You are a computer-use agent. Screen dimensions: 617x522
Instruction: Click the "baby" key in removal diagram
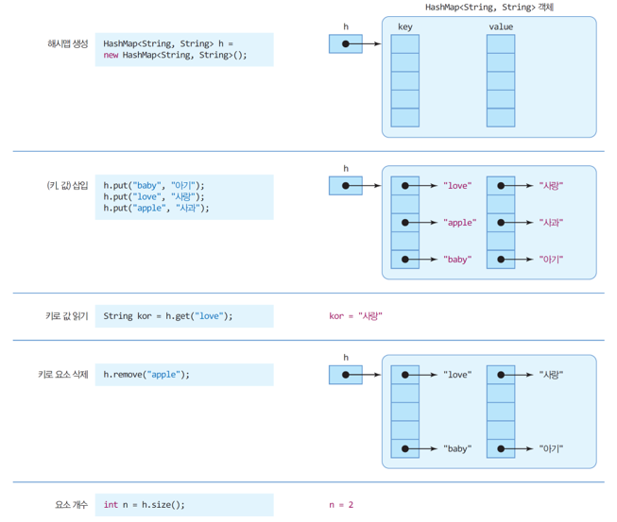click(x=457, y=448)
